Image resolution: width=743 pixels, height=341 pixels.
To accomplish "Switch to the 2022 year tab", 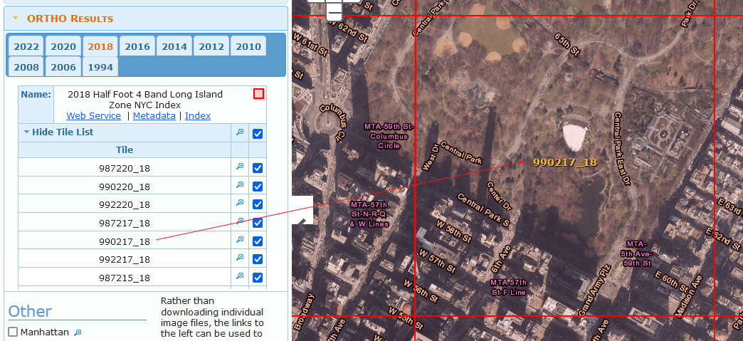I will [26, 47].
